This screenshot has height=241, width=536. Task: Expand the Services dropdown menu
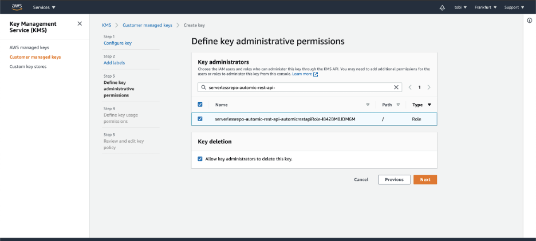tap(44, 7)
